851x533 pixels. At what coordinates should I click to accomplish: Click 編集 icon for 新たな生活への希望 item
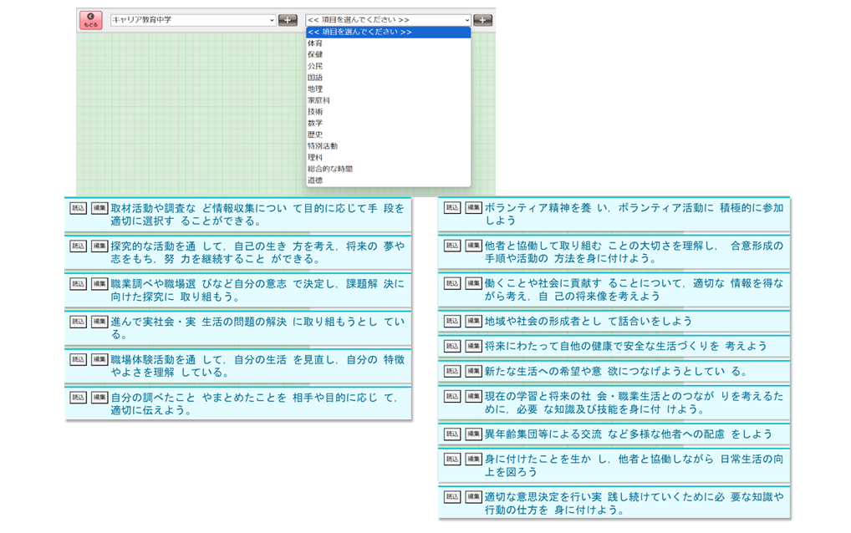(x=474, y=371)
